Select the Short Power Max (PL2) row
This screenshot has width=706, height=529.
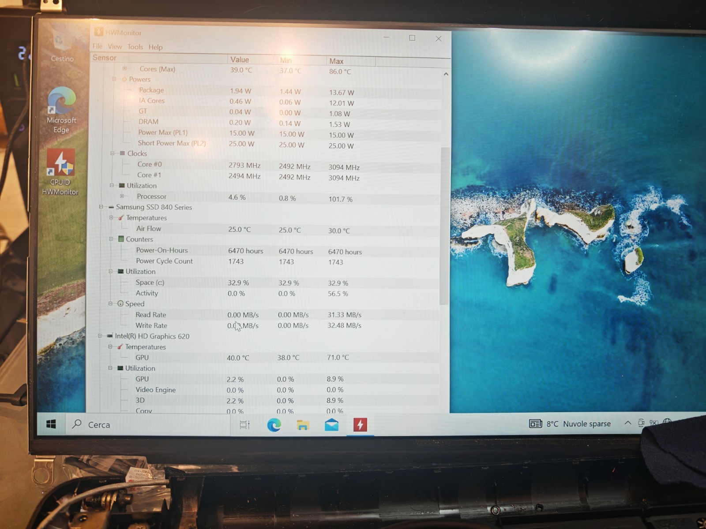click(x=265, y=144)
